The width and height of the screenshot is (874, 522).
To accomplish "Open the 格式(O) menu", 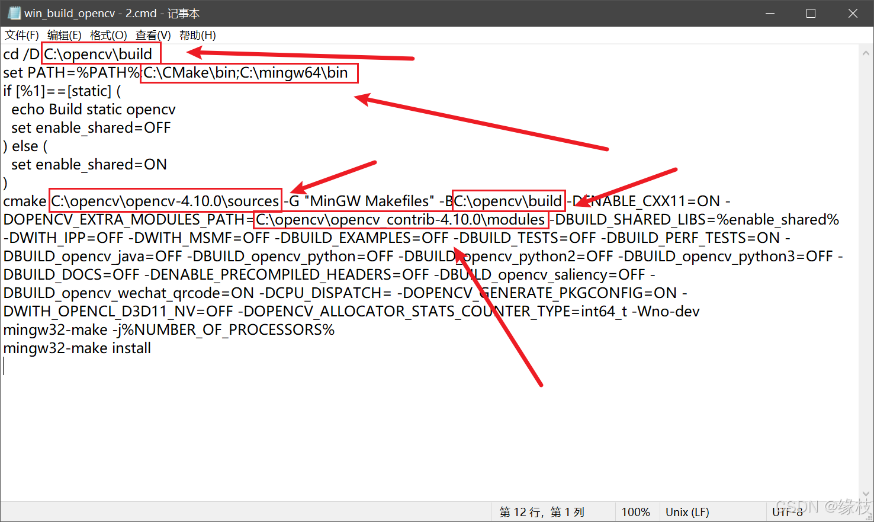I will [x=108, y=35].
